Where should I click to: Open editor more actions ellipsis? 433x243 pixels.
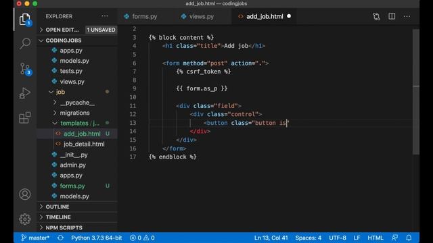point(407,16)
